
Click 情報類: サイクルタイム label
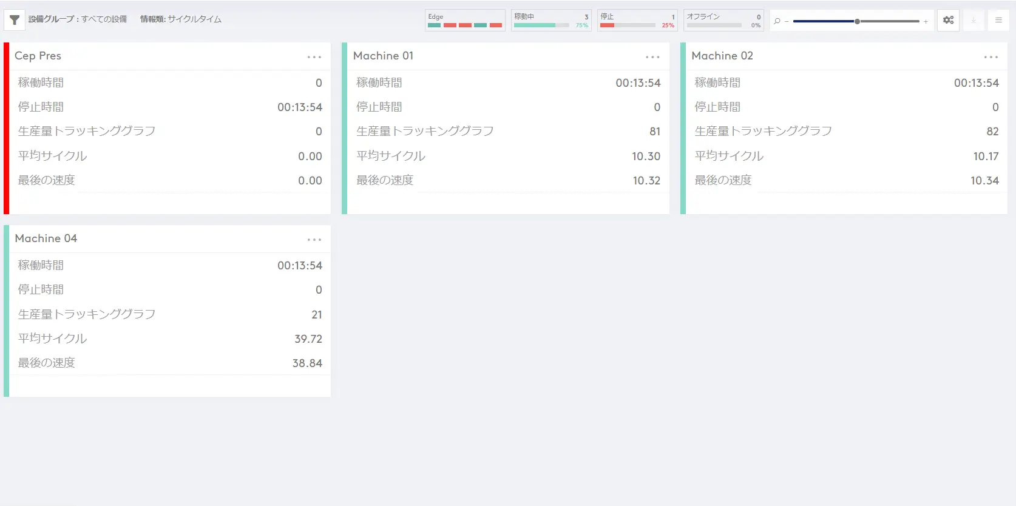(181, 19)
